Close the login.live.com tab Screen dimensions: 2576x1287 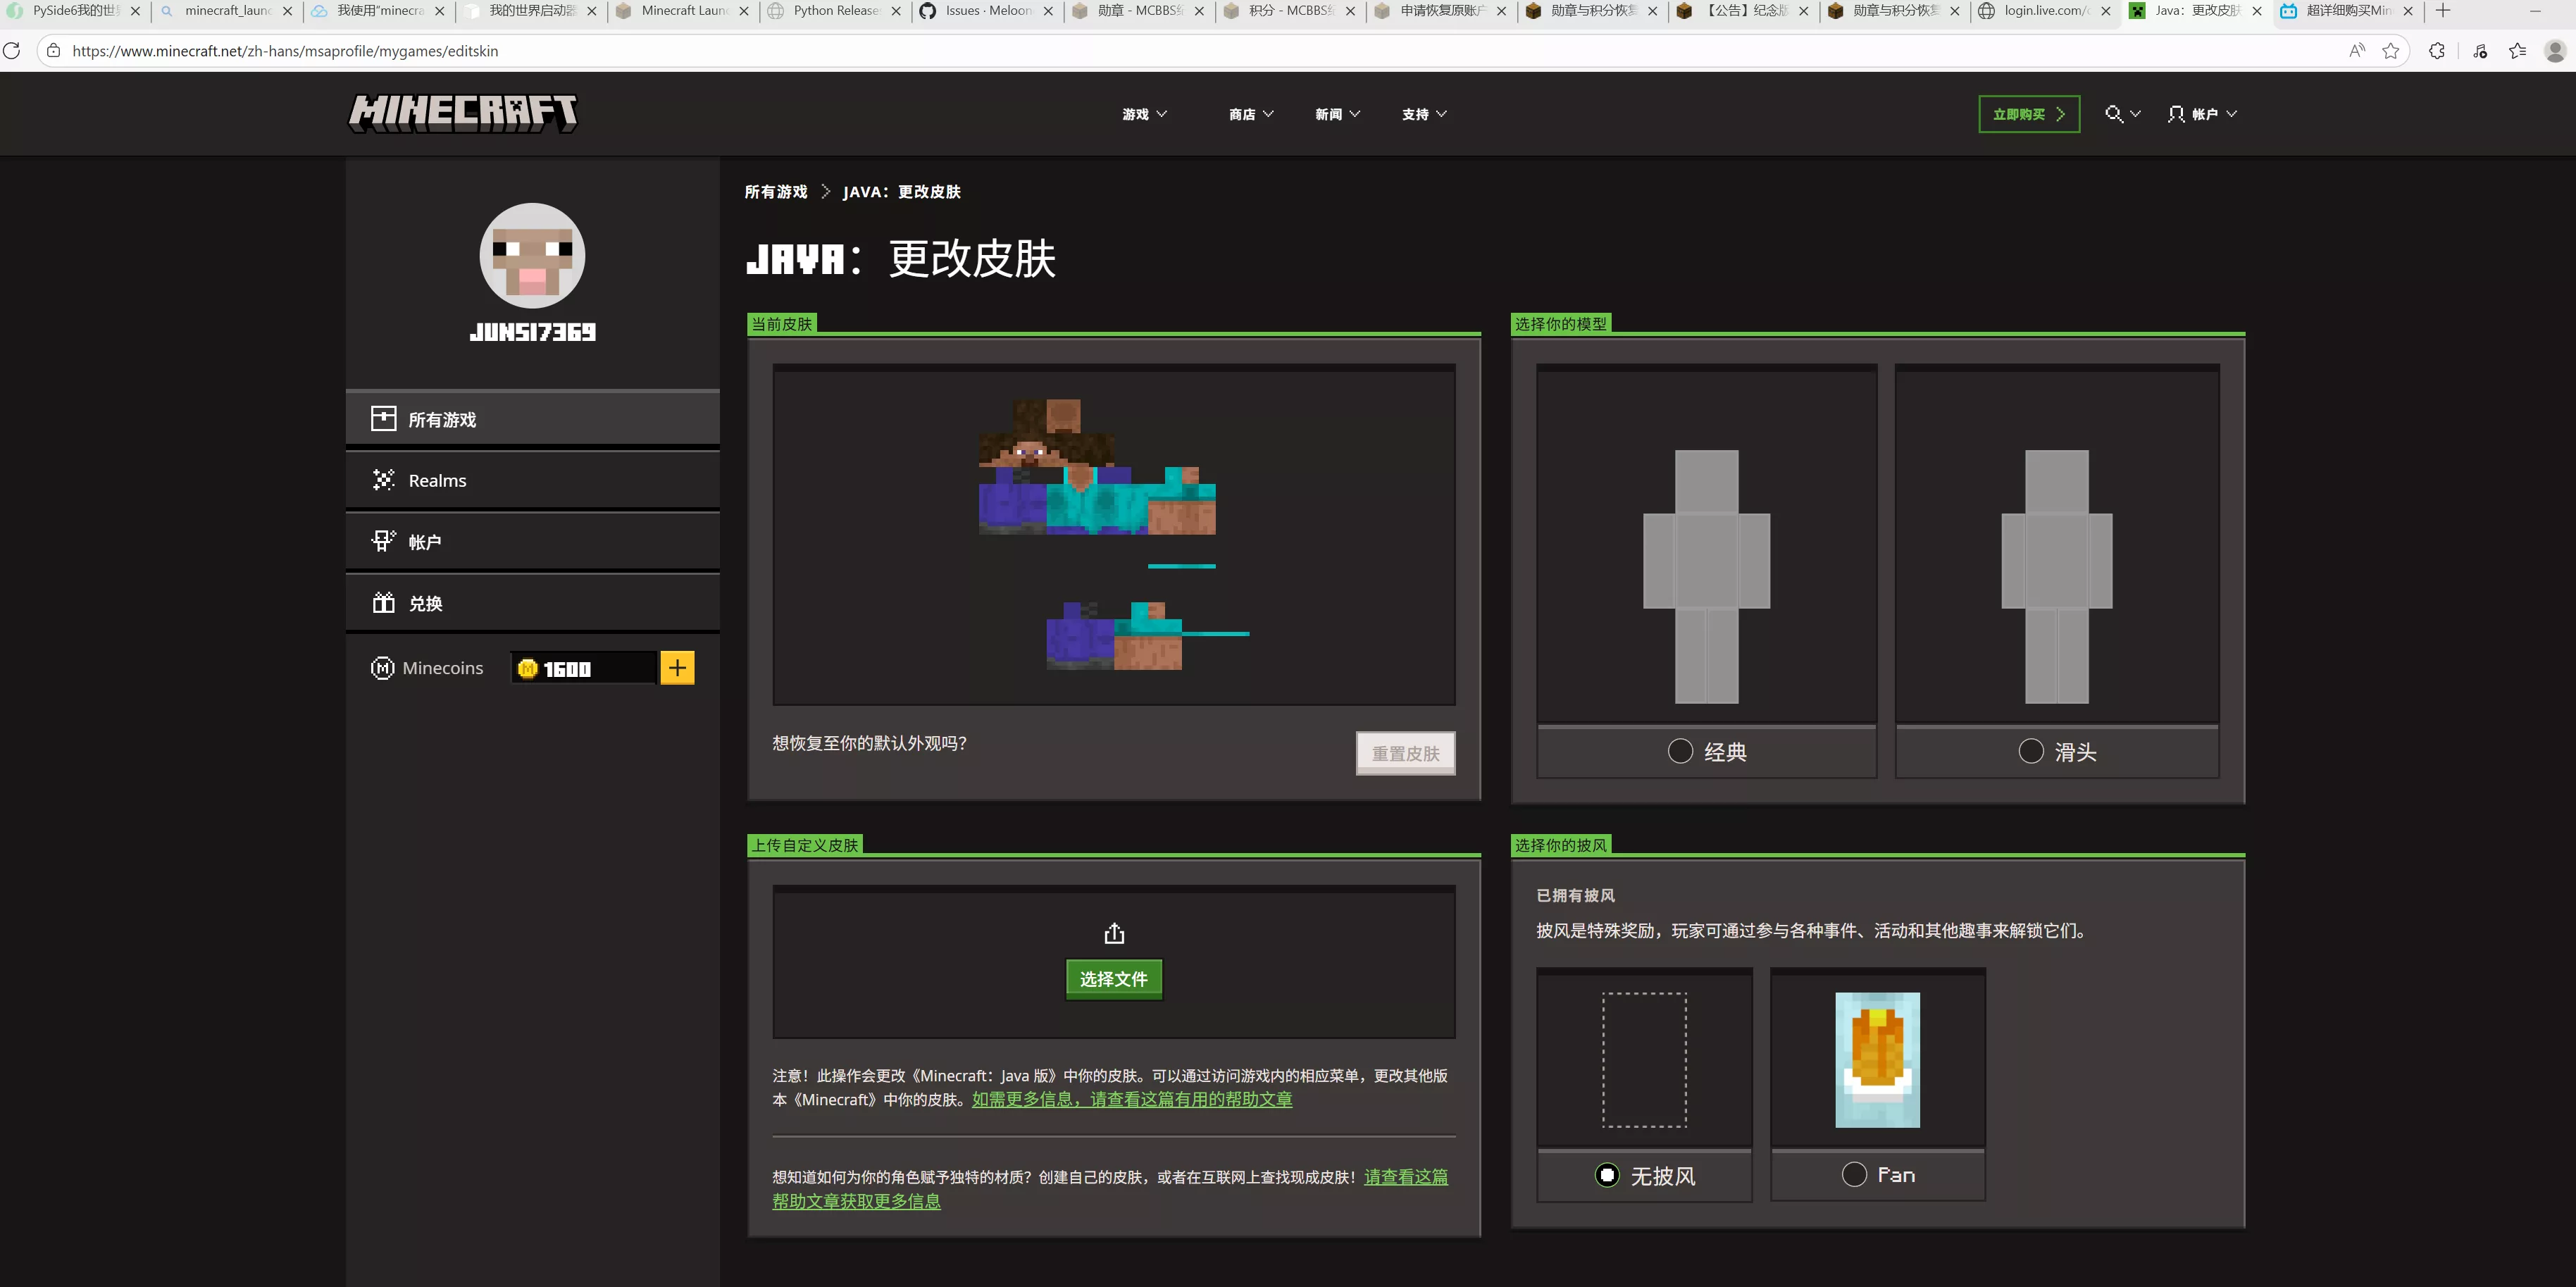coord(2106,11)
